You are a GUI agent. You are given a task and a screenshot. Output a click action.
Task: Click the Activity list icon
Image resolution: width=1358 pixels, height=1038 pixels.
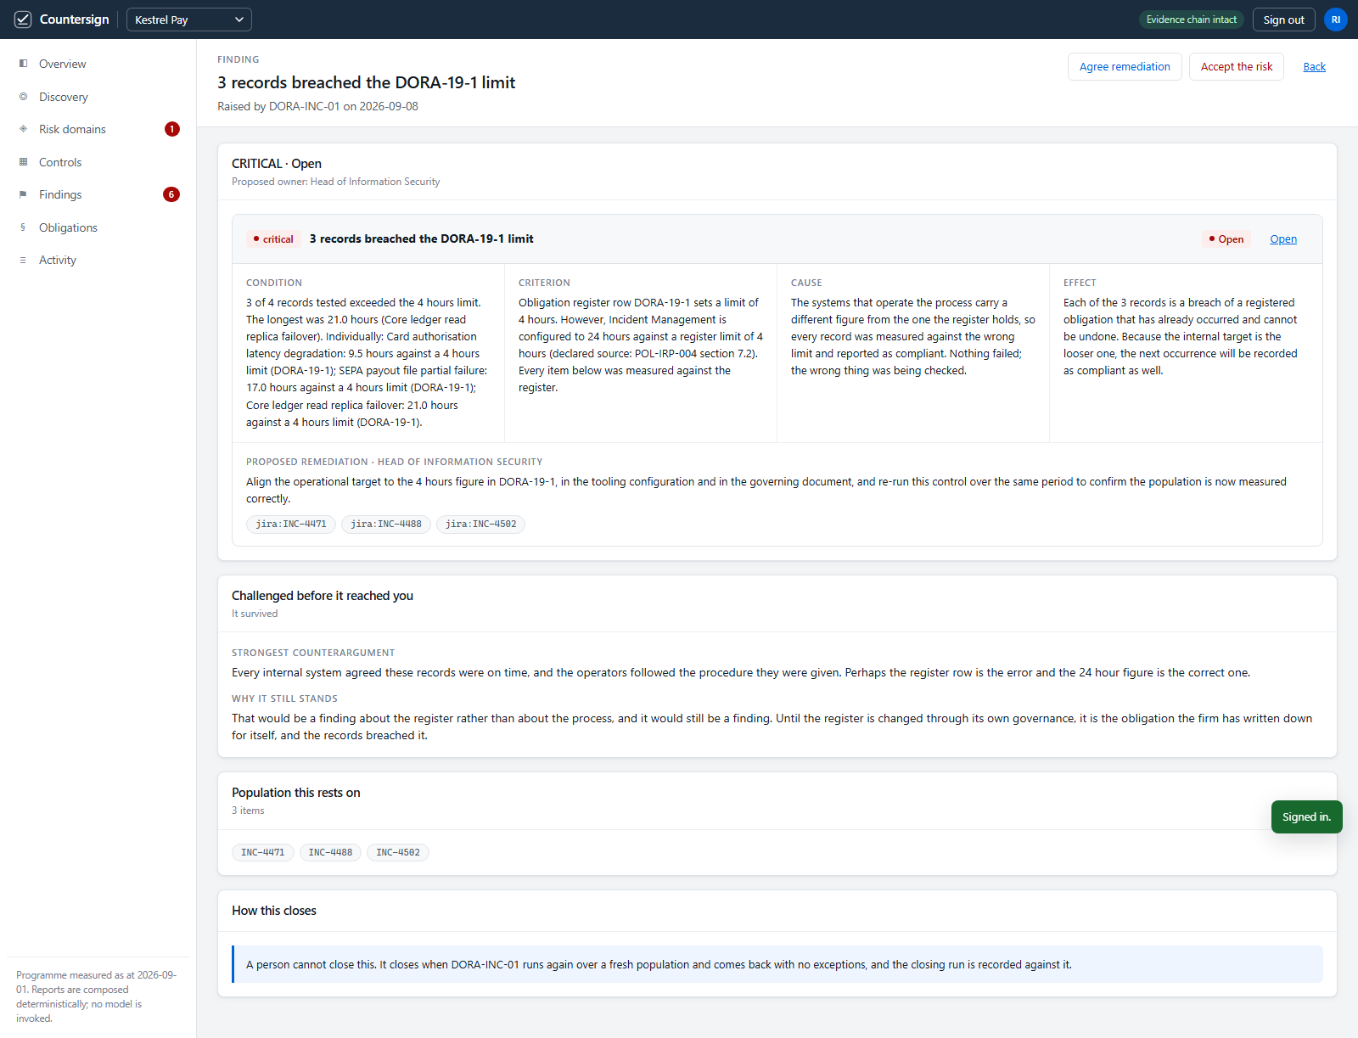[x=23, y=260]
